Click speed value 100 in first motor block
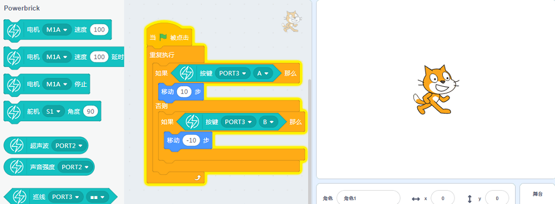Screen dimensions: 555x204 [x=99, y=30]
